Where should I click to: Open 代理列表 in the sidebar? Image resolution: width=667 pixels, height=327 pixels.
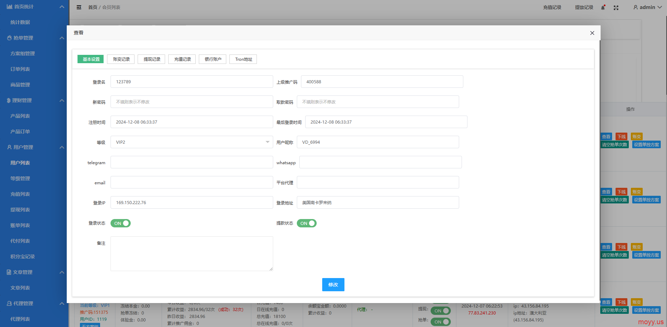pyautogui.click(x=20, y=319)
